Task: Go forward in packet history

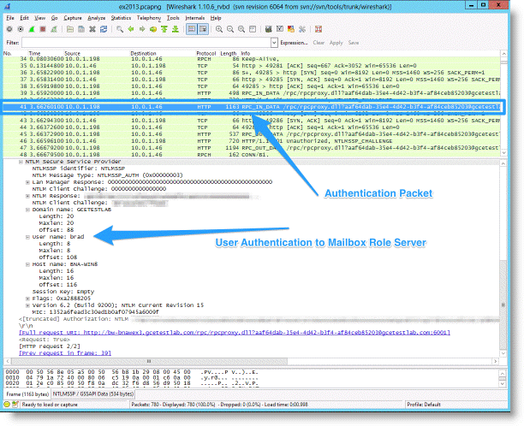Action: [142, 29]
